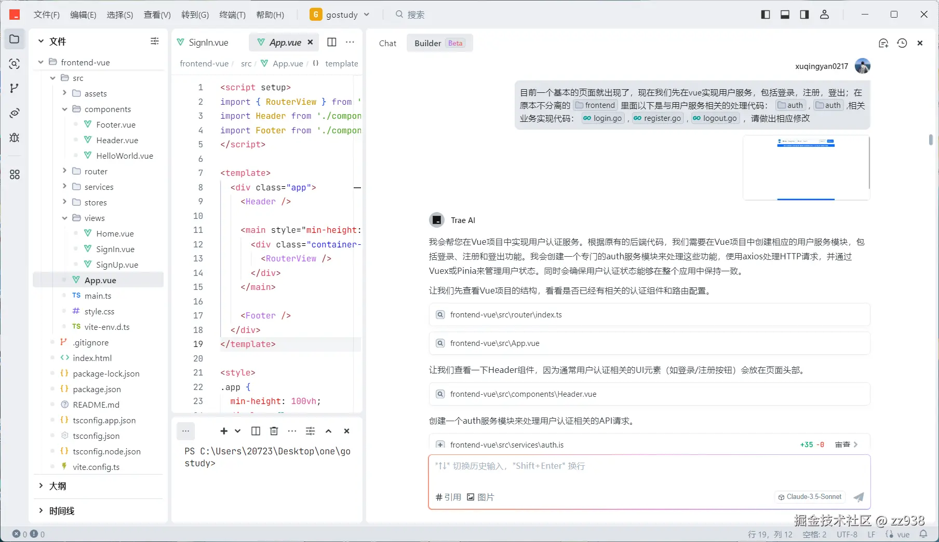Click the Trae red logo icon
This screenshot has height=542, width=939.
coord(15,15)
